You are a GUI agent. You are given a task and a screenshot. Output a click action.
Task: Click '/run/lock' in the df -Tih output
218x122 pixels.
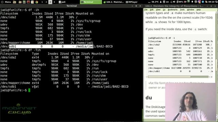coord(99,72)
